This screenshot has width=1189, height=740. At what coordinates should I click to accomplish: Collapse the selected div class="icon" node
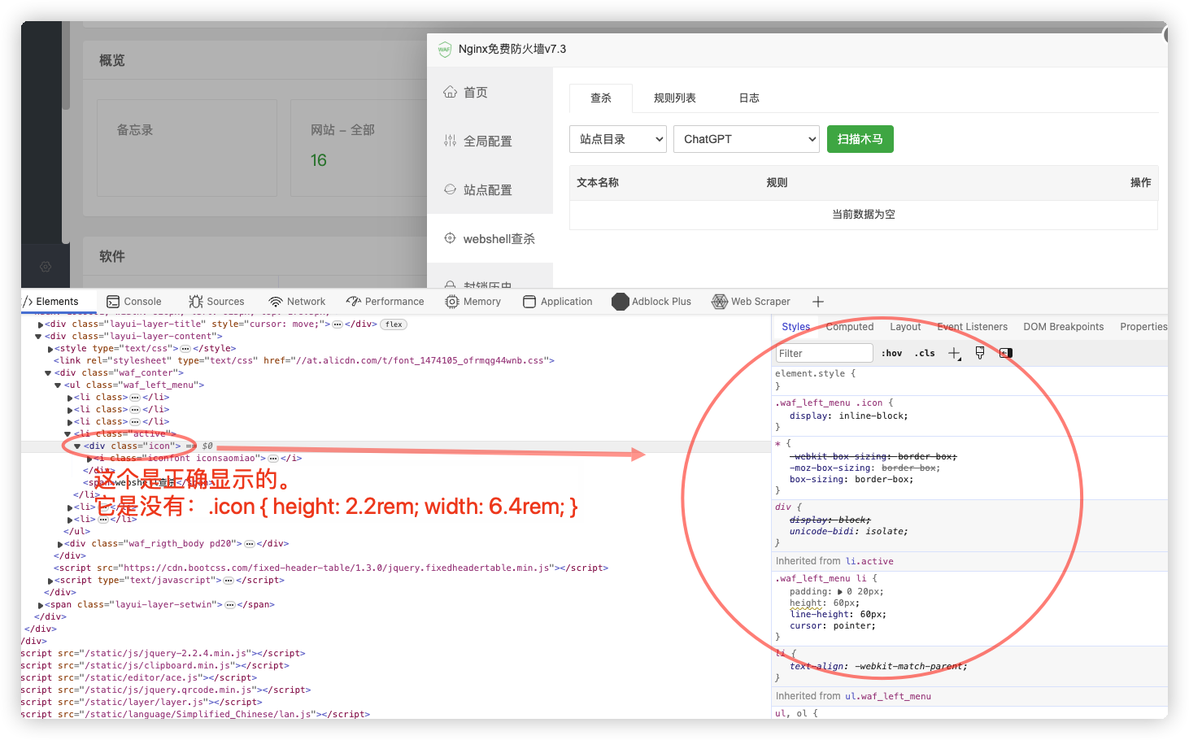tap(77, 446)
